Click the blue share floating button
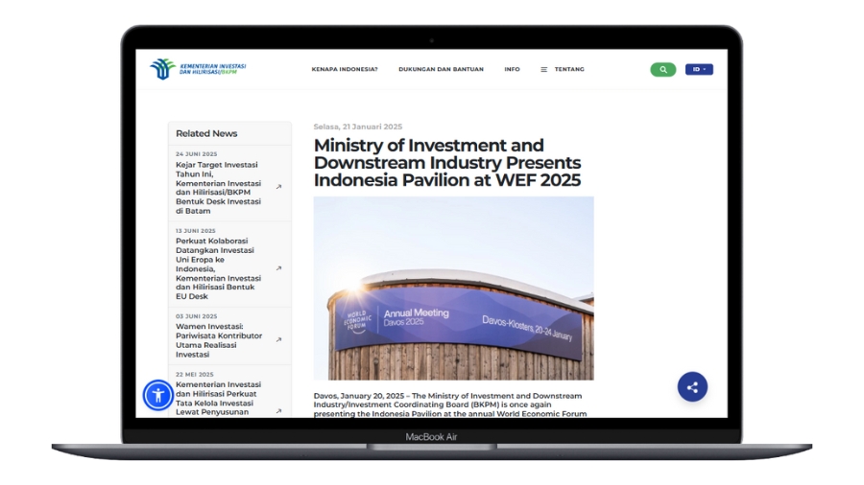The height and width of the screenshot is (485, 864). pos(692,387)
